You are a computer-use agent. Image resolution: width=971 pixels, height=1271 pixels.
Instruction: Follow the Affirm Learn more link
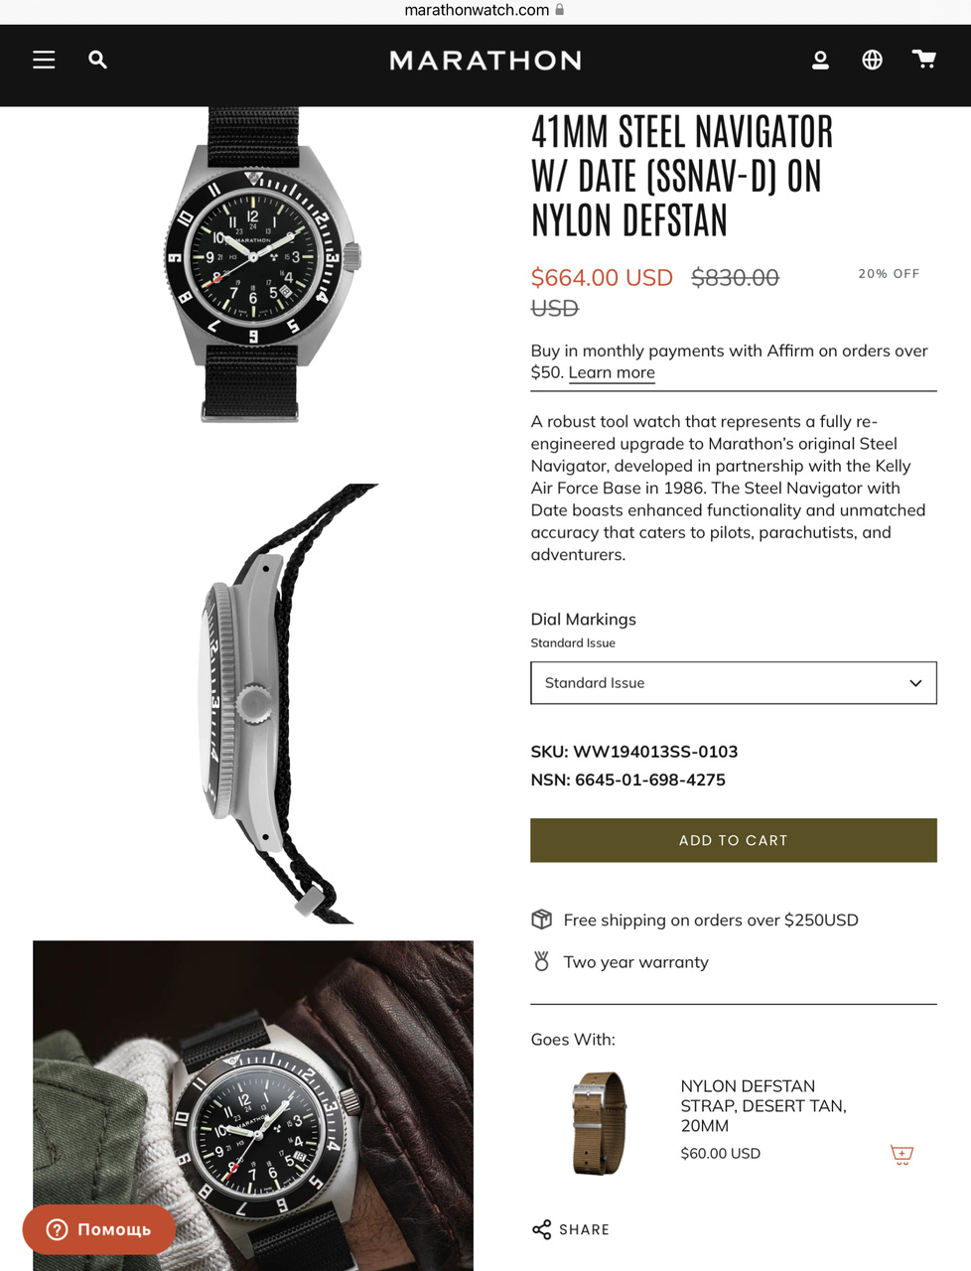coord(612,372)
